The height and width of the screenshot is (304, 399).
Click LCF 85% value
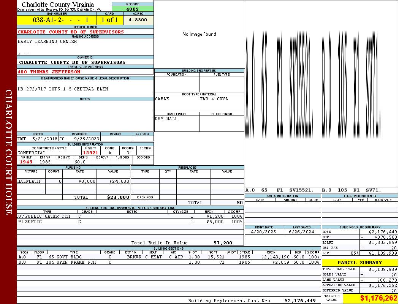click(x=355, y=253)
